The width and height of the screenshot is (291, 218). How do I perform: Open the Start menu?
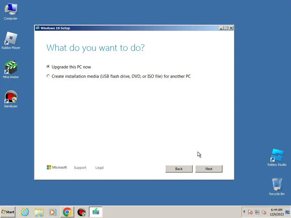coord(8,212)
